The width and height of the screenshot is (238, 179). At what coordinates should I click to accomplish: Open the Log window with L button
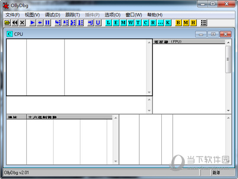[x=108, y=23]
